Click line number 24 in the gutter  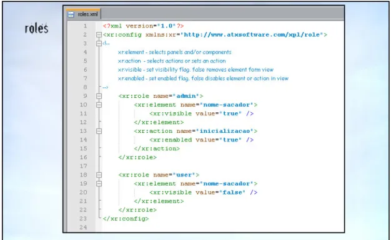click(x=83, y=228)
